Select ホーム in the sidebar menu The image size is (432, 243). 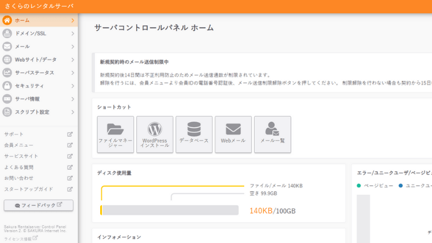[x=39, y=20]
